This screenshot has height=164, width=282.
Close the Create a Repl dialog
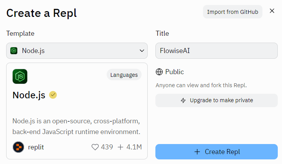[x=272, y=11]
